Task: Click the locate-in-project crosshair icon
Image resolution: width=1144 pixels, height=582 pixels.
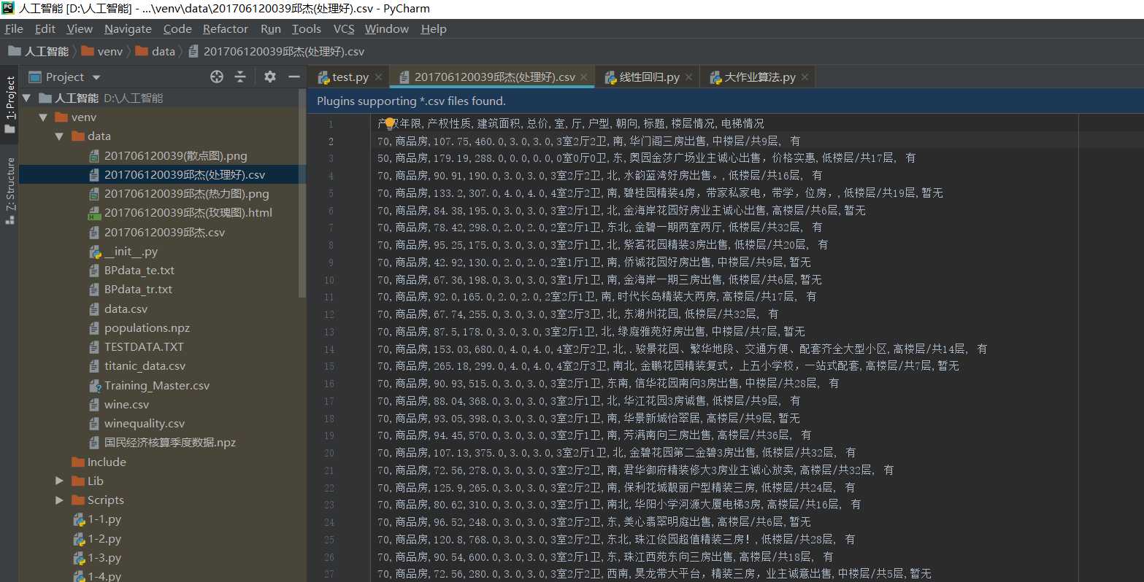Action: pos(217,77)
